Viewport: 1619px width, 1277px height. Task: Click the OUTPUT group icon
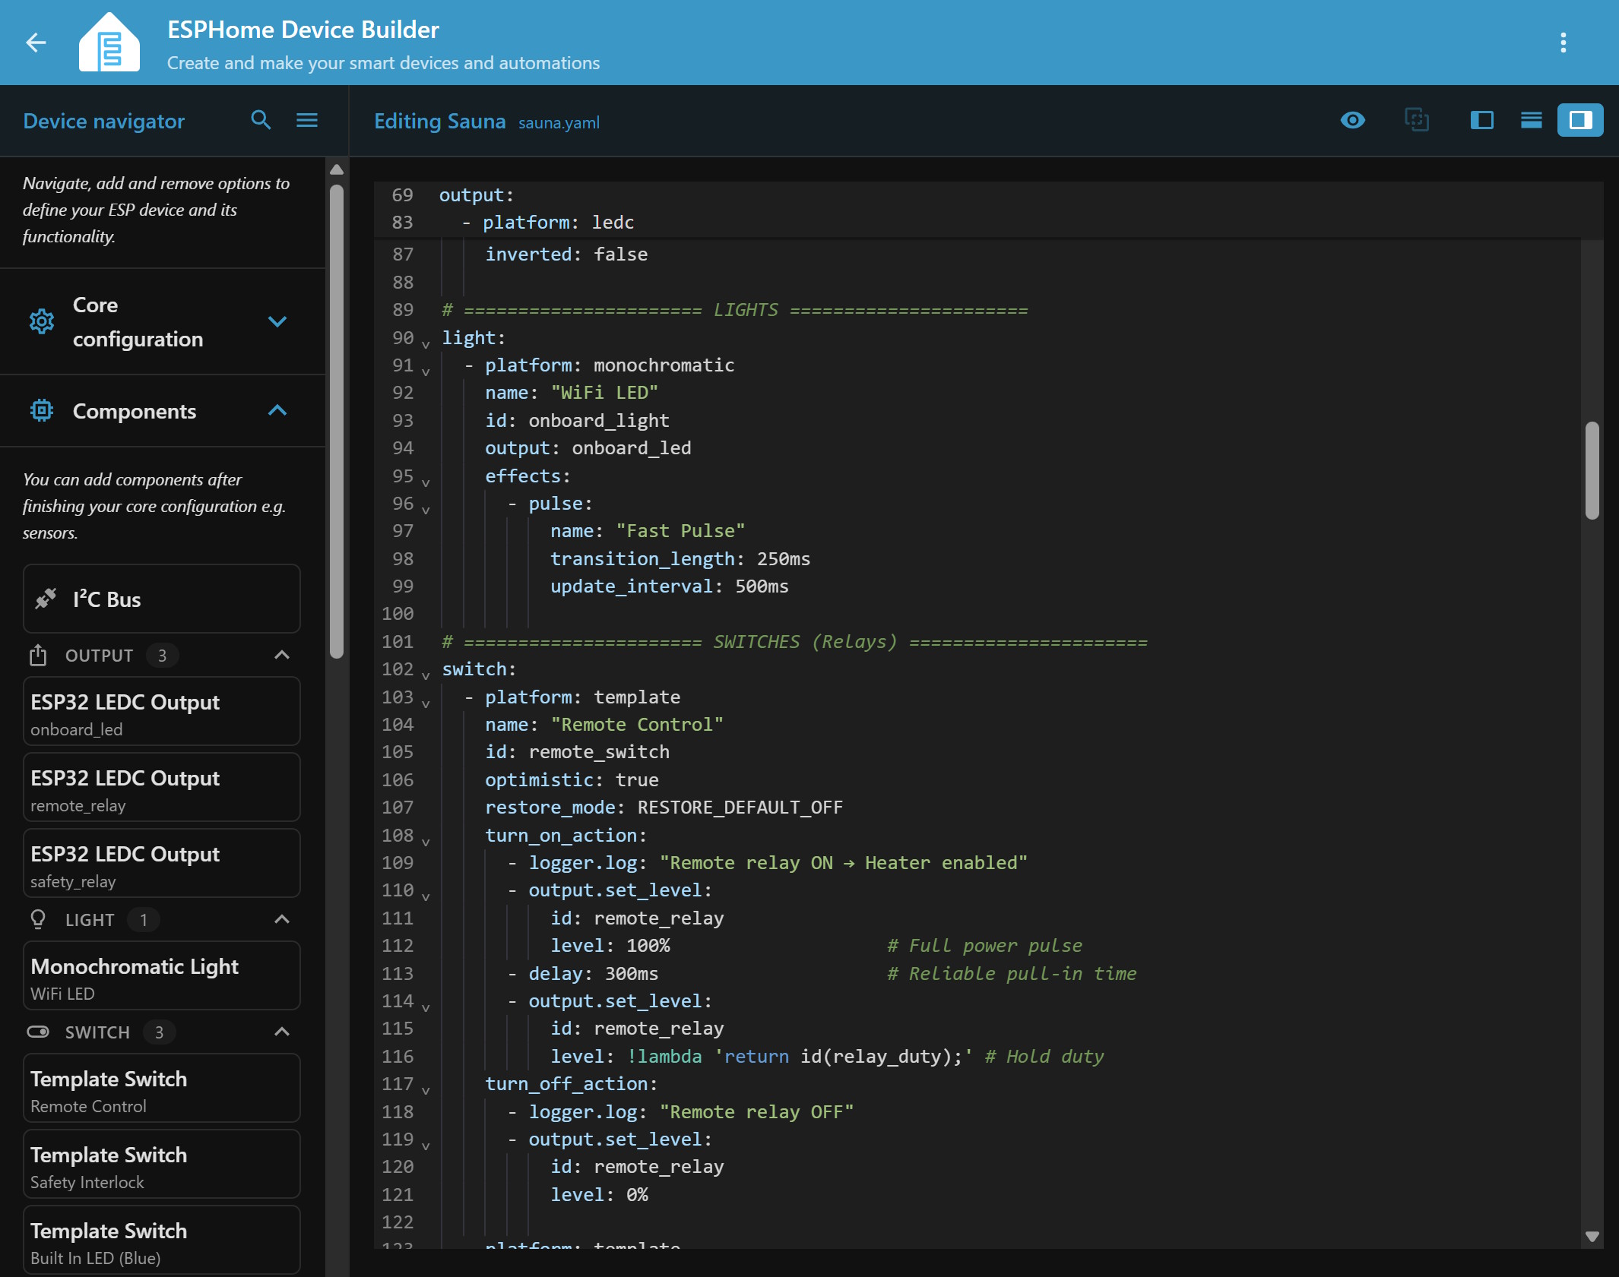(38, 655)
